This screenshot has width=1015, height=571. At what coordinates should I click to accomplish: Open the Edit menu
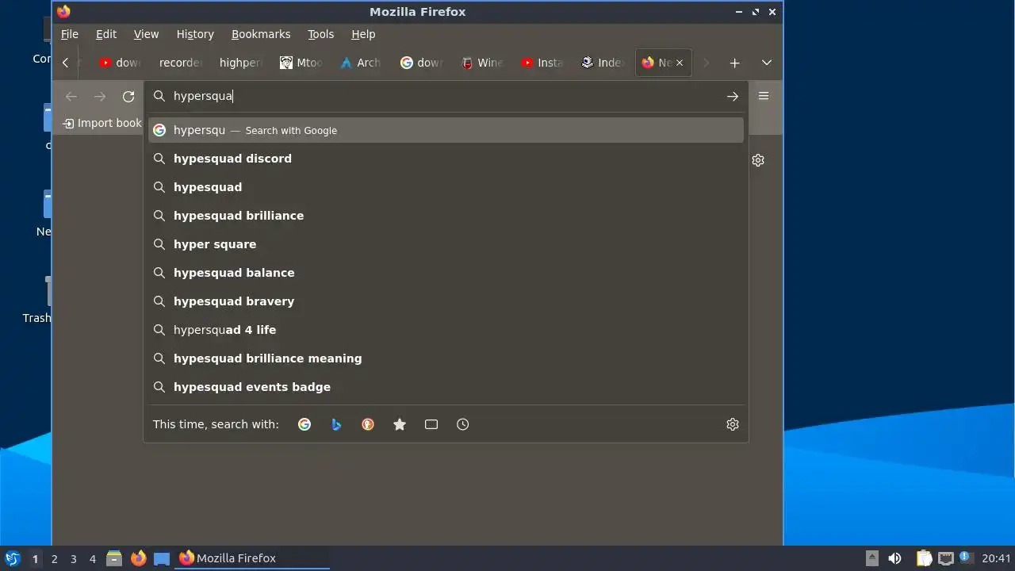106,34
